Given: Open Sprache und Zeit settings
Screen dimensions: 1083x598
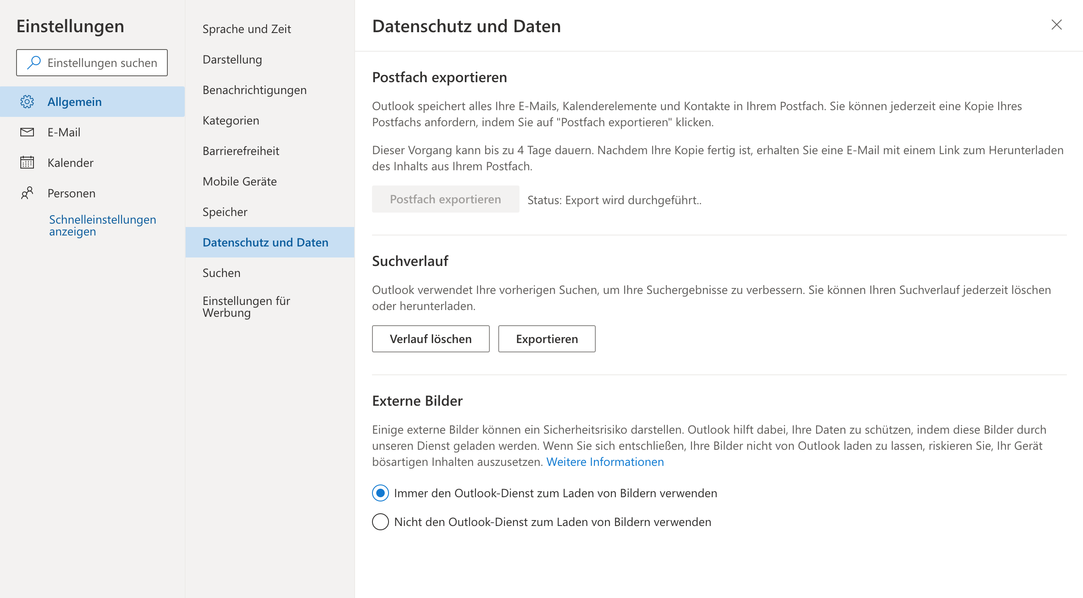Looking at the screenshot, I should pyautogui.click(x=270, y=29).
